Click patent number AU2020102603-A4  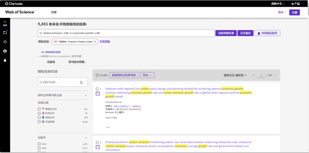114,102
